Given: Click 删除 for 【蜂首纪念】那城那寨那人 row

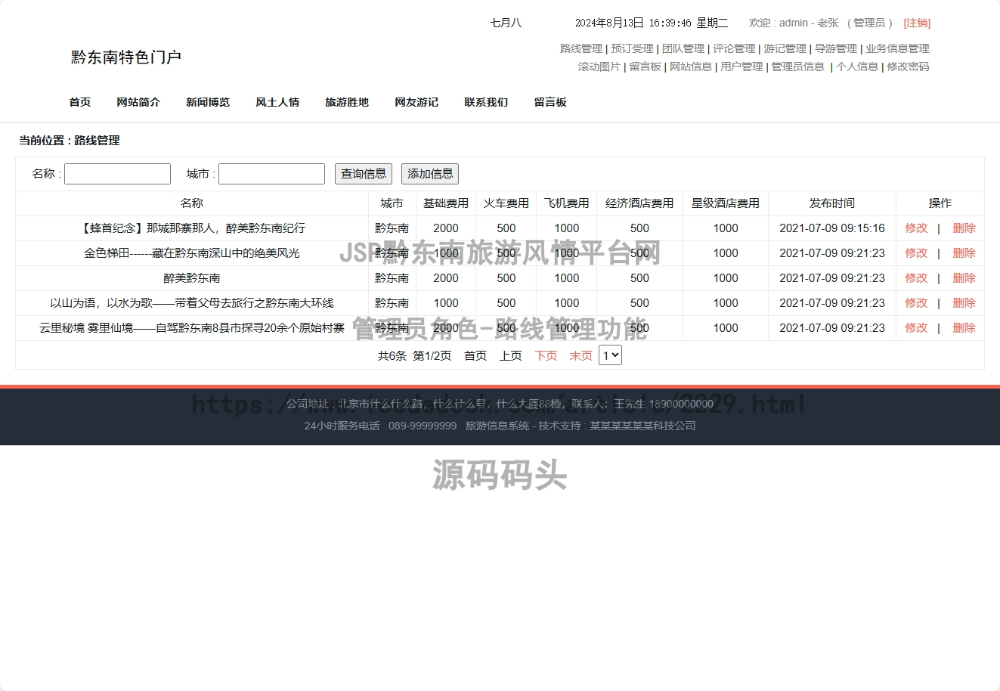Looking at the screenshot, I should 964,228.
